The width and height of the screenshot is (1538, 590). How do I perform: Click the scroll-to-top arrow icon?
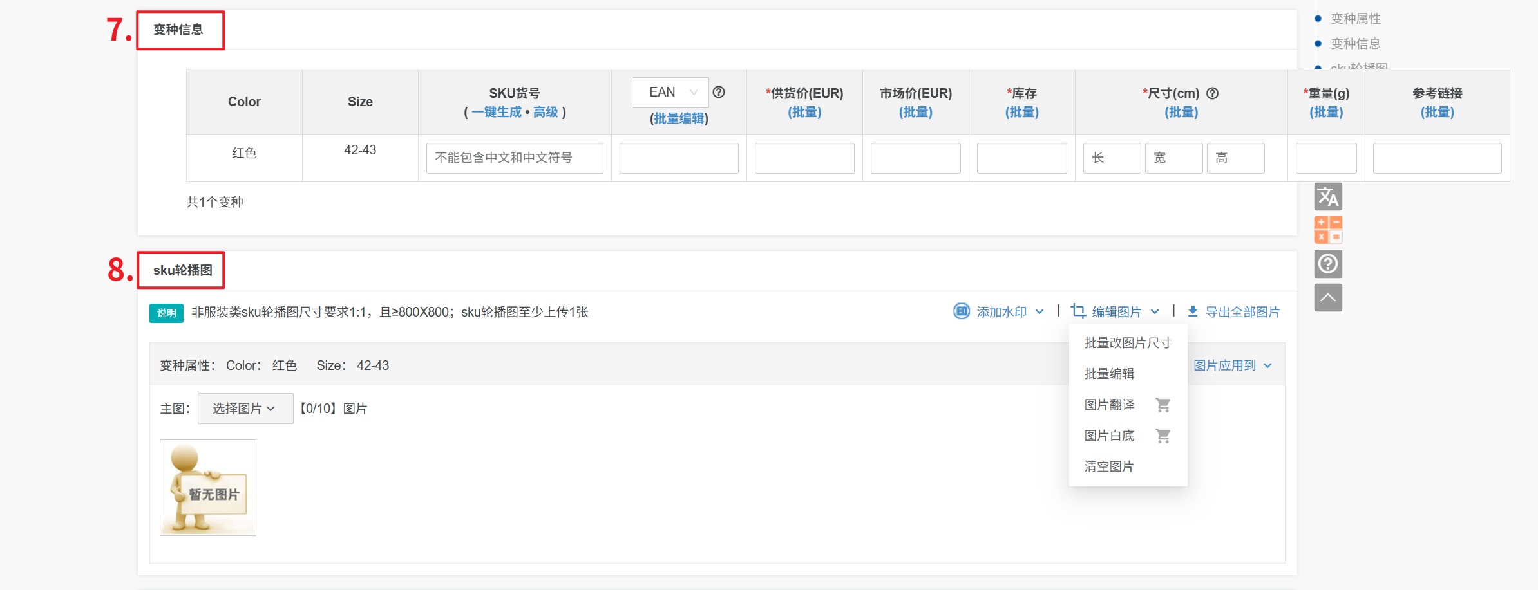pos(1328,297)
